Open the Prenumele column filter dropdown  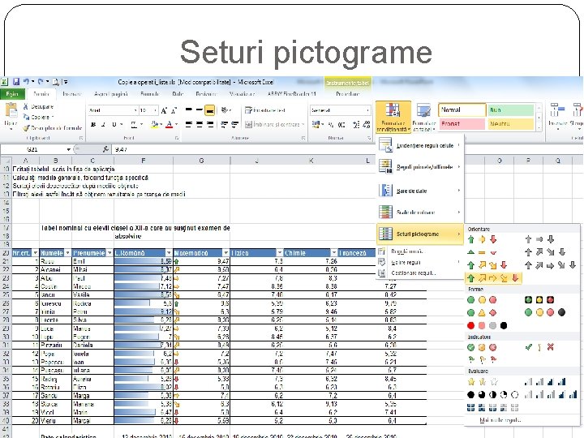click(109, 253)
